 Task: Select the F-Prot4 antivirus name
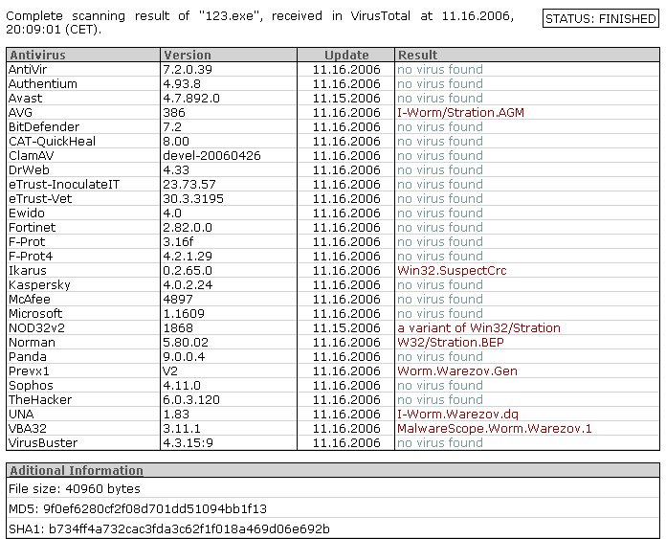(x=31, y=257)
